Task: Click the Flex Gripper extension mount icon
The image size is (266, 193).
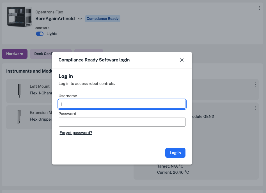Action: coord(19,117)
